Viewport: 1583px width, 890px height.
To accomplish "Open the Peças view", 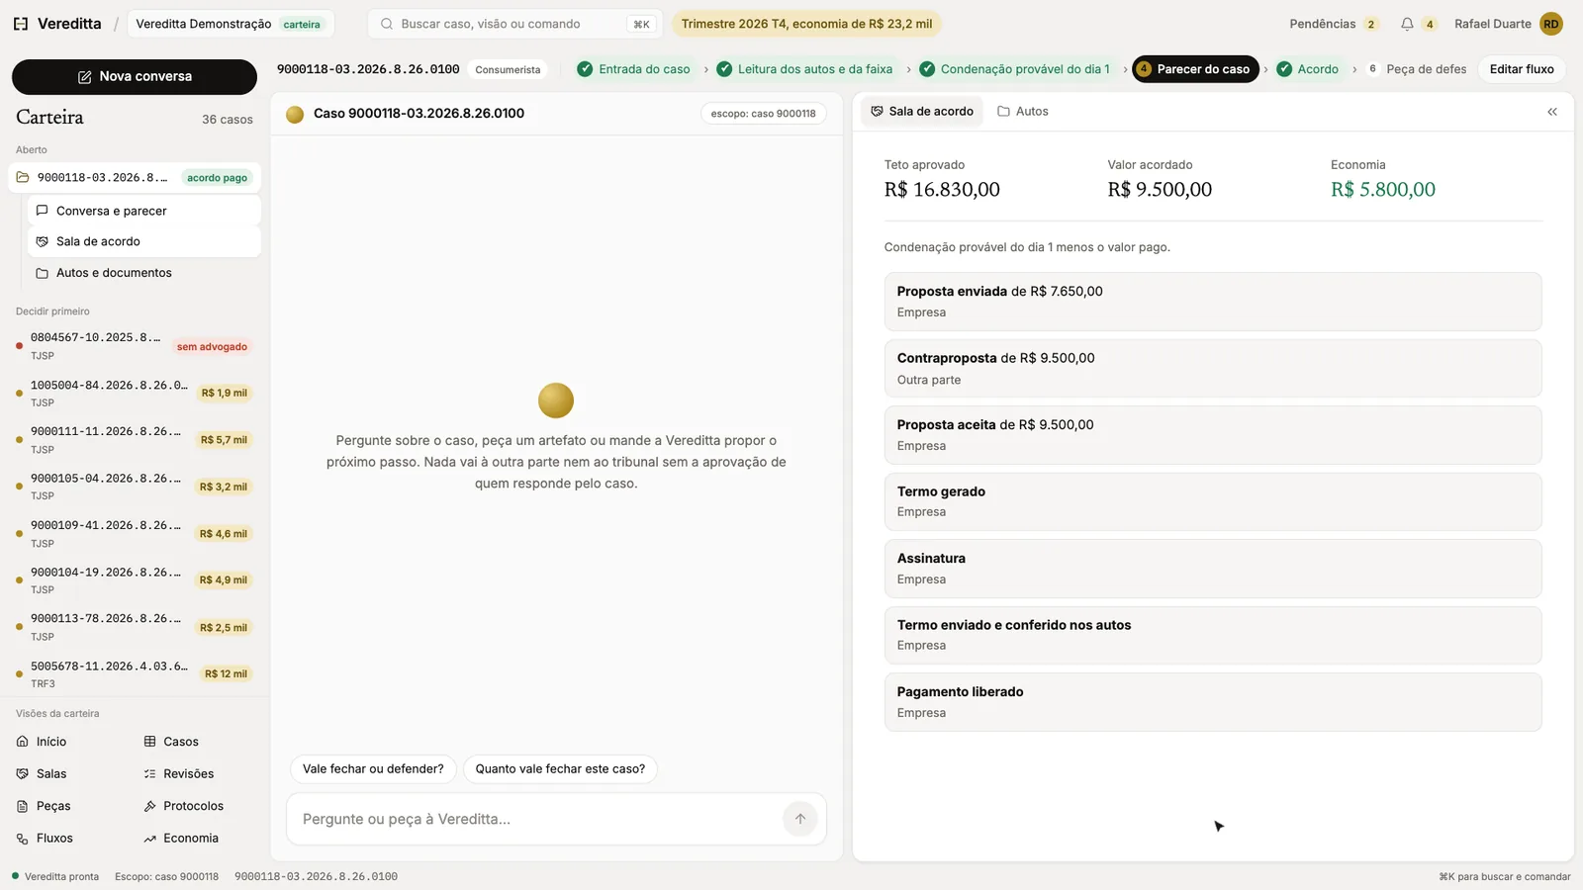I will (x=44, y=806).
